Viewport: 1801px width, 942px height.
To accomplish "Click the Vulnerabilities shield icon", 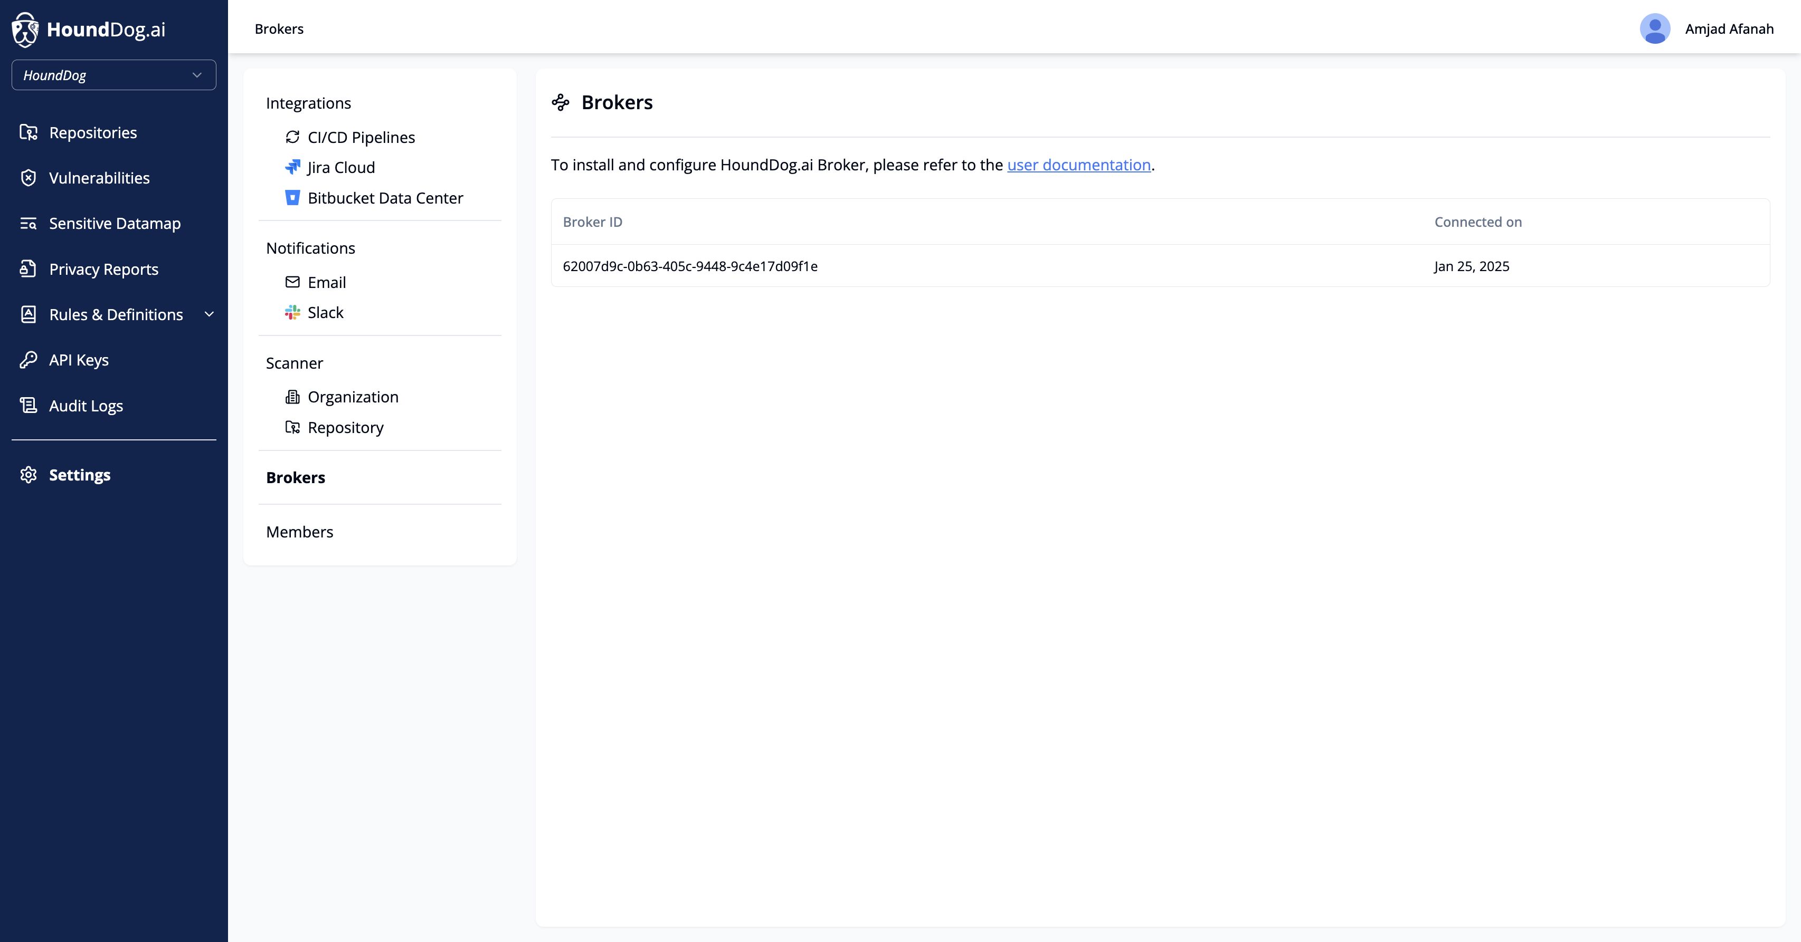I will [x=29, y=178].
